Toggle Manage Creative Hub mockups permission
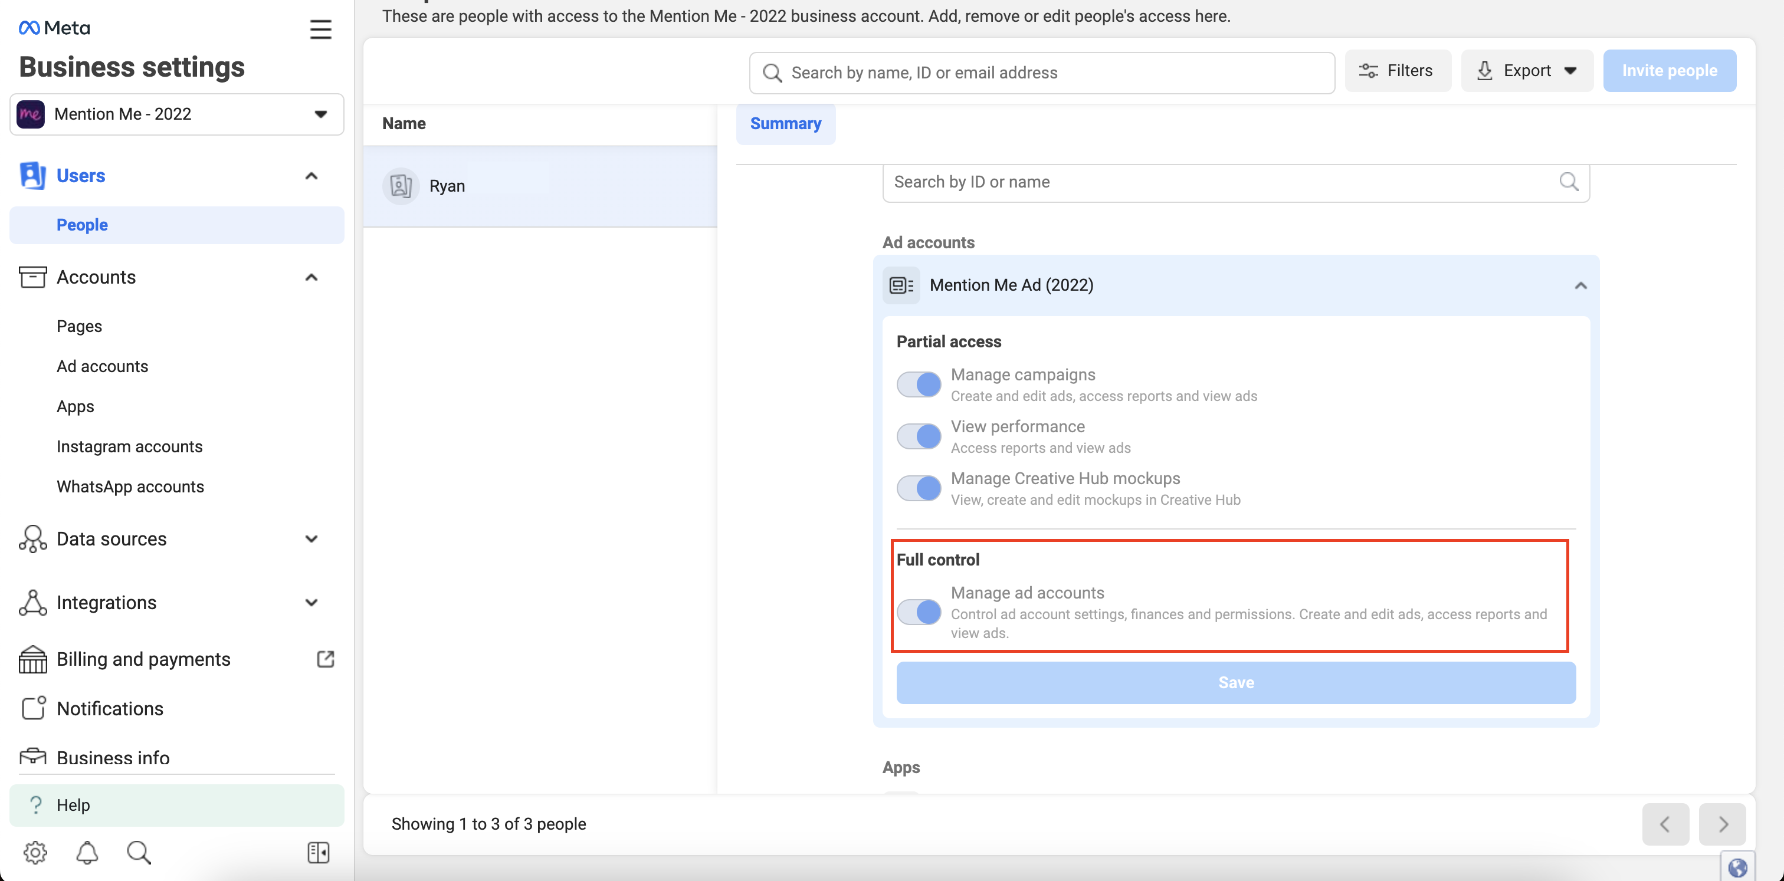 coord(919,489)
